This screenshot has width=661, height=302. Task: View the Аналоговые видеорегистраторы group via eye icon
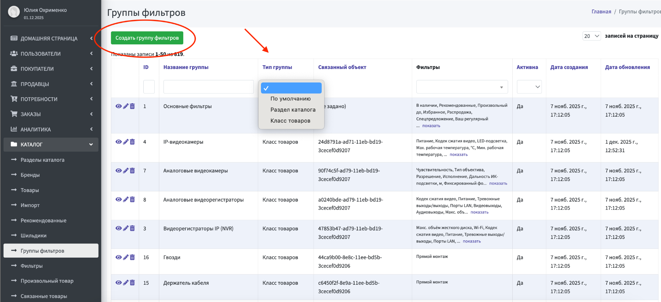coord(119,199)
